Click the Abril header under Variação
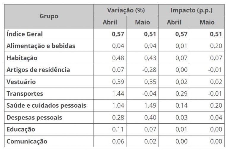Screen dimensions: 228x150 pos(110,22)
